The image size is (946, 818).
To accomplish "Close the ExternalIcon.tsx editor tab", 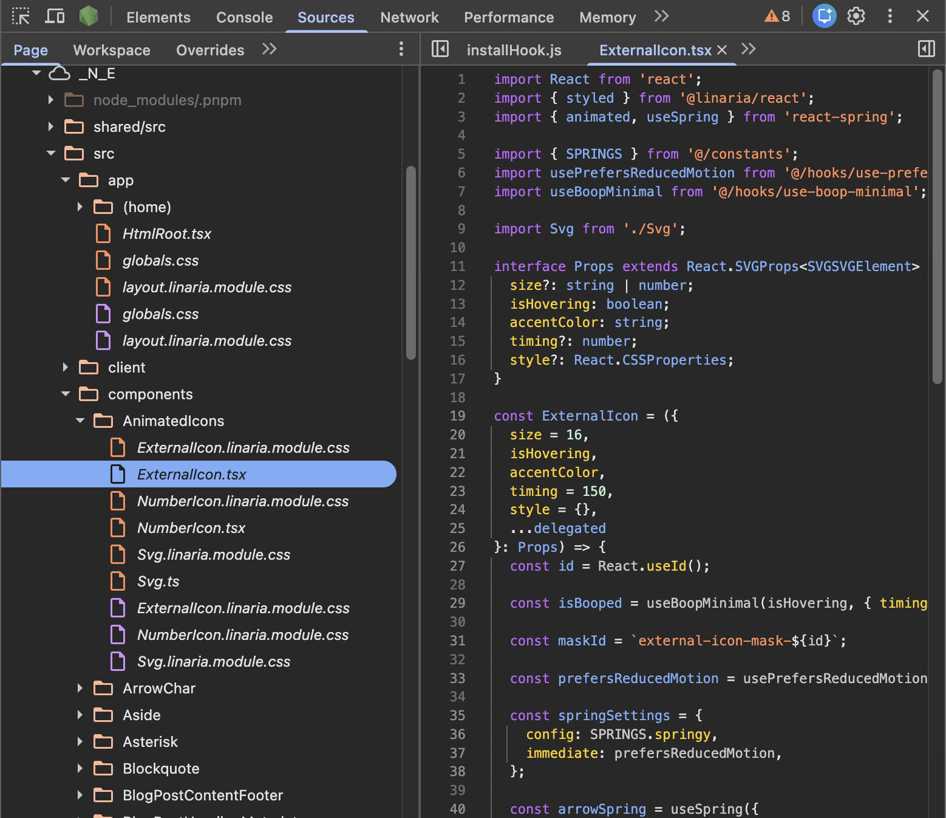I will click(x=722, y=50).
